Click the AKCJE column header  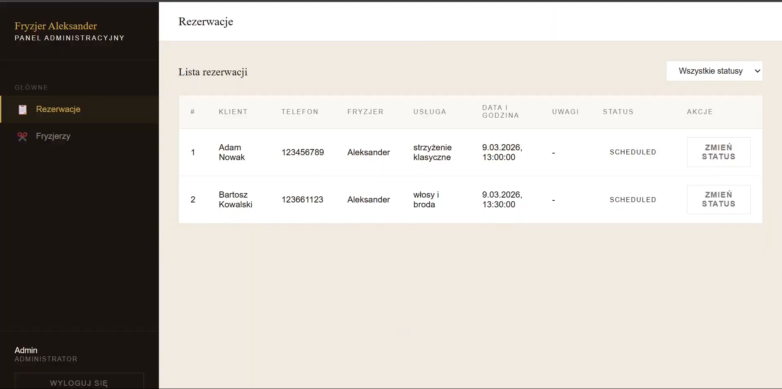(x=700, y=112)
